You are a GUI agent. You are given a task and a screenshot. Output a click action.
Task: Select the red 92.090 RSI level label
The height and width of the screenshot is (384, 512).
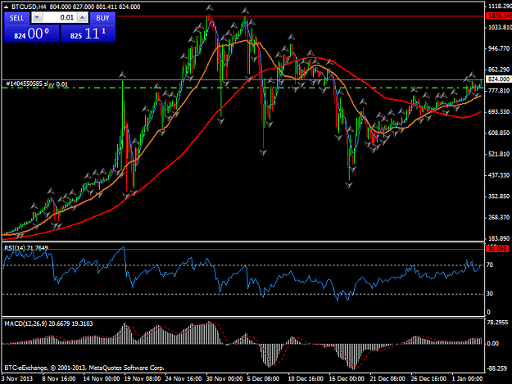pos(497,249)
